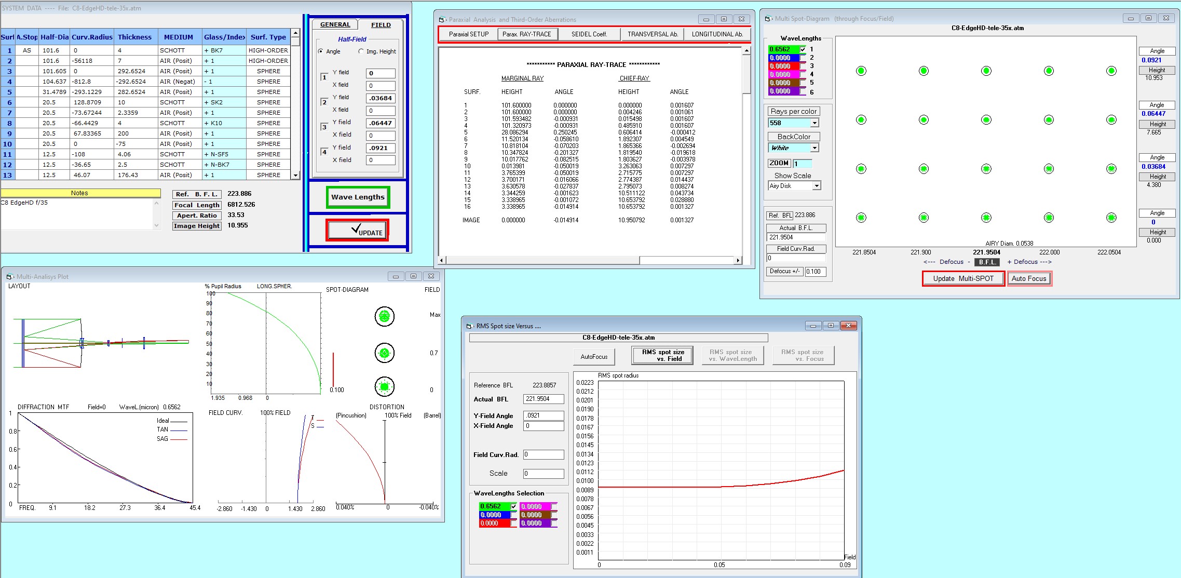Select the Angle half-field radio button
This screenshot has height=578, width=1181.
coord(321,51)
